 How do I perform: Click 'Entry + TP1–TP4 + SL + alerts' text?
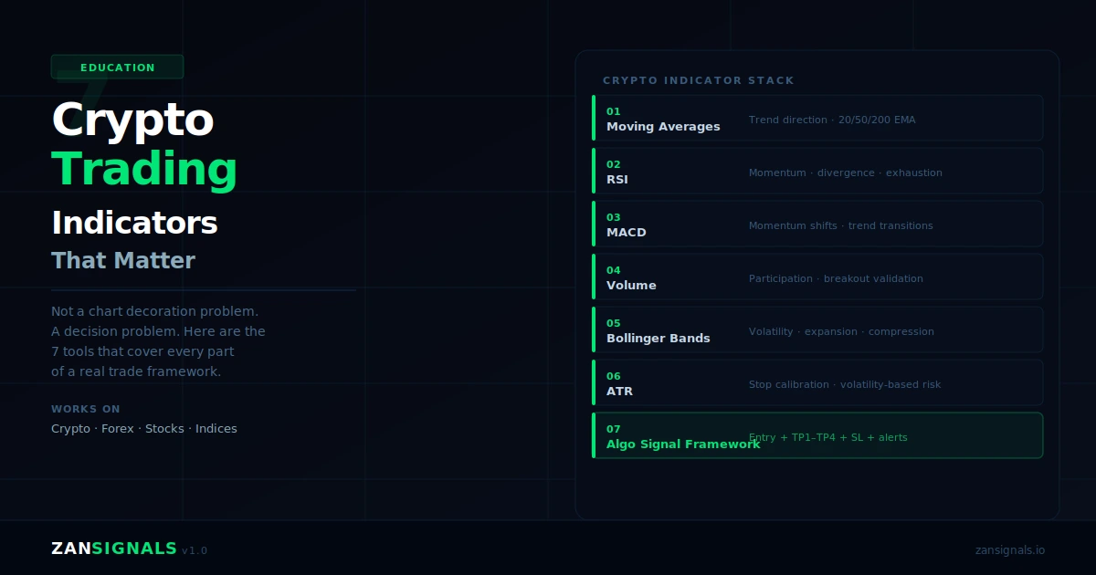coord(828,437)
